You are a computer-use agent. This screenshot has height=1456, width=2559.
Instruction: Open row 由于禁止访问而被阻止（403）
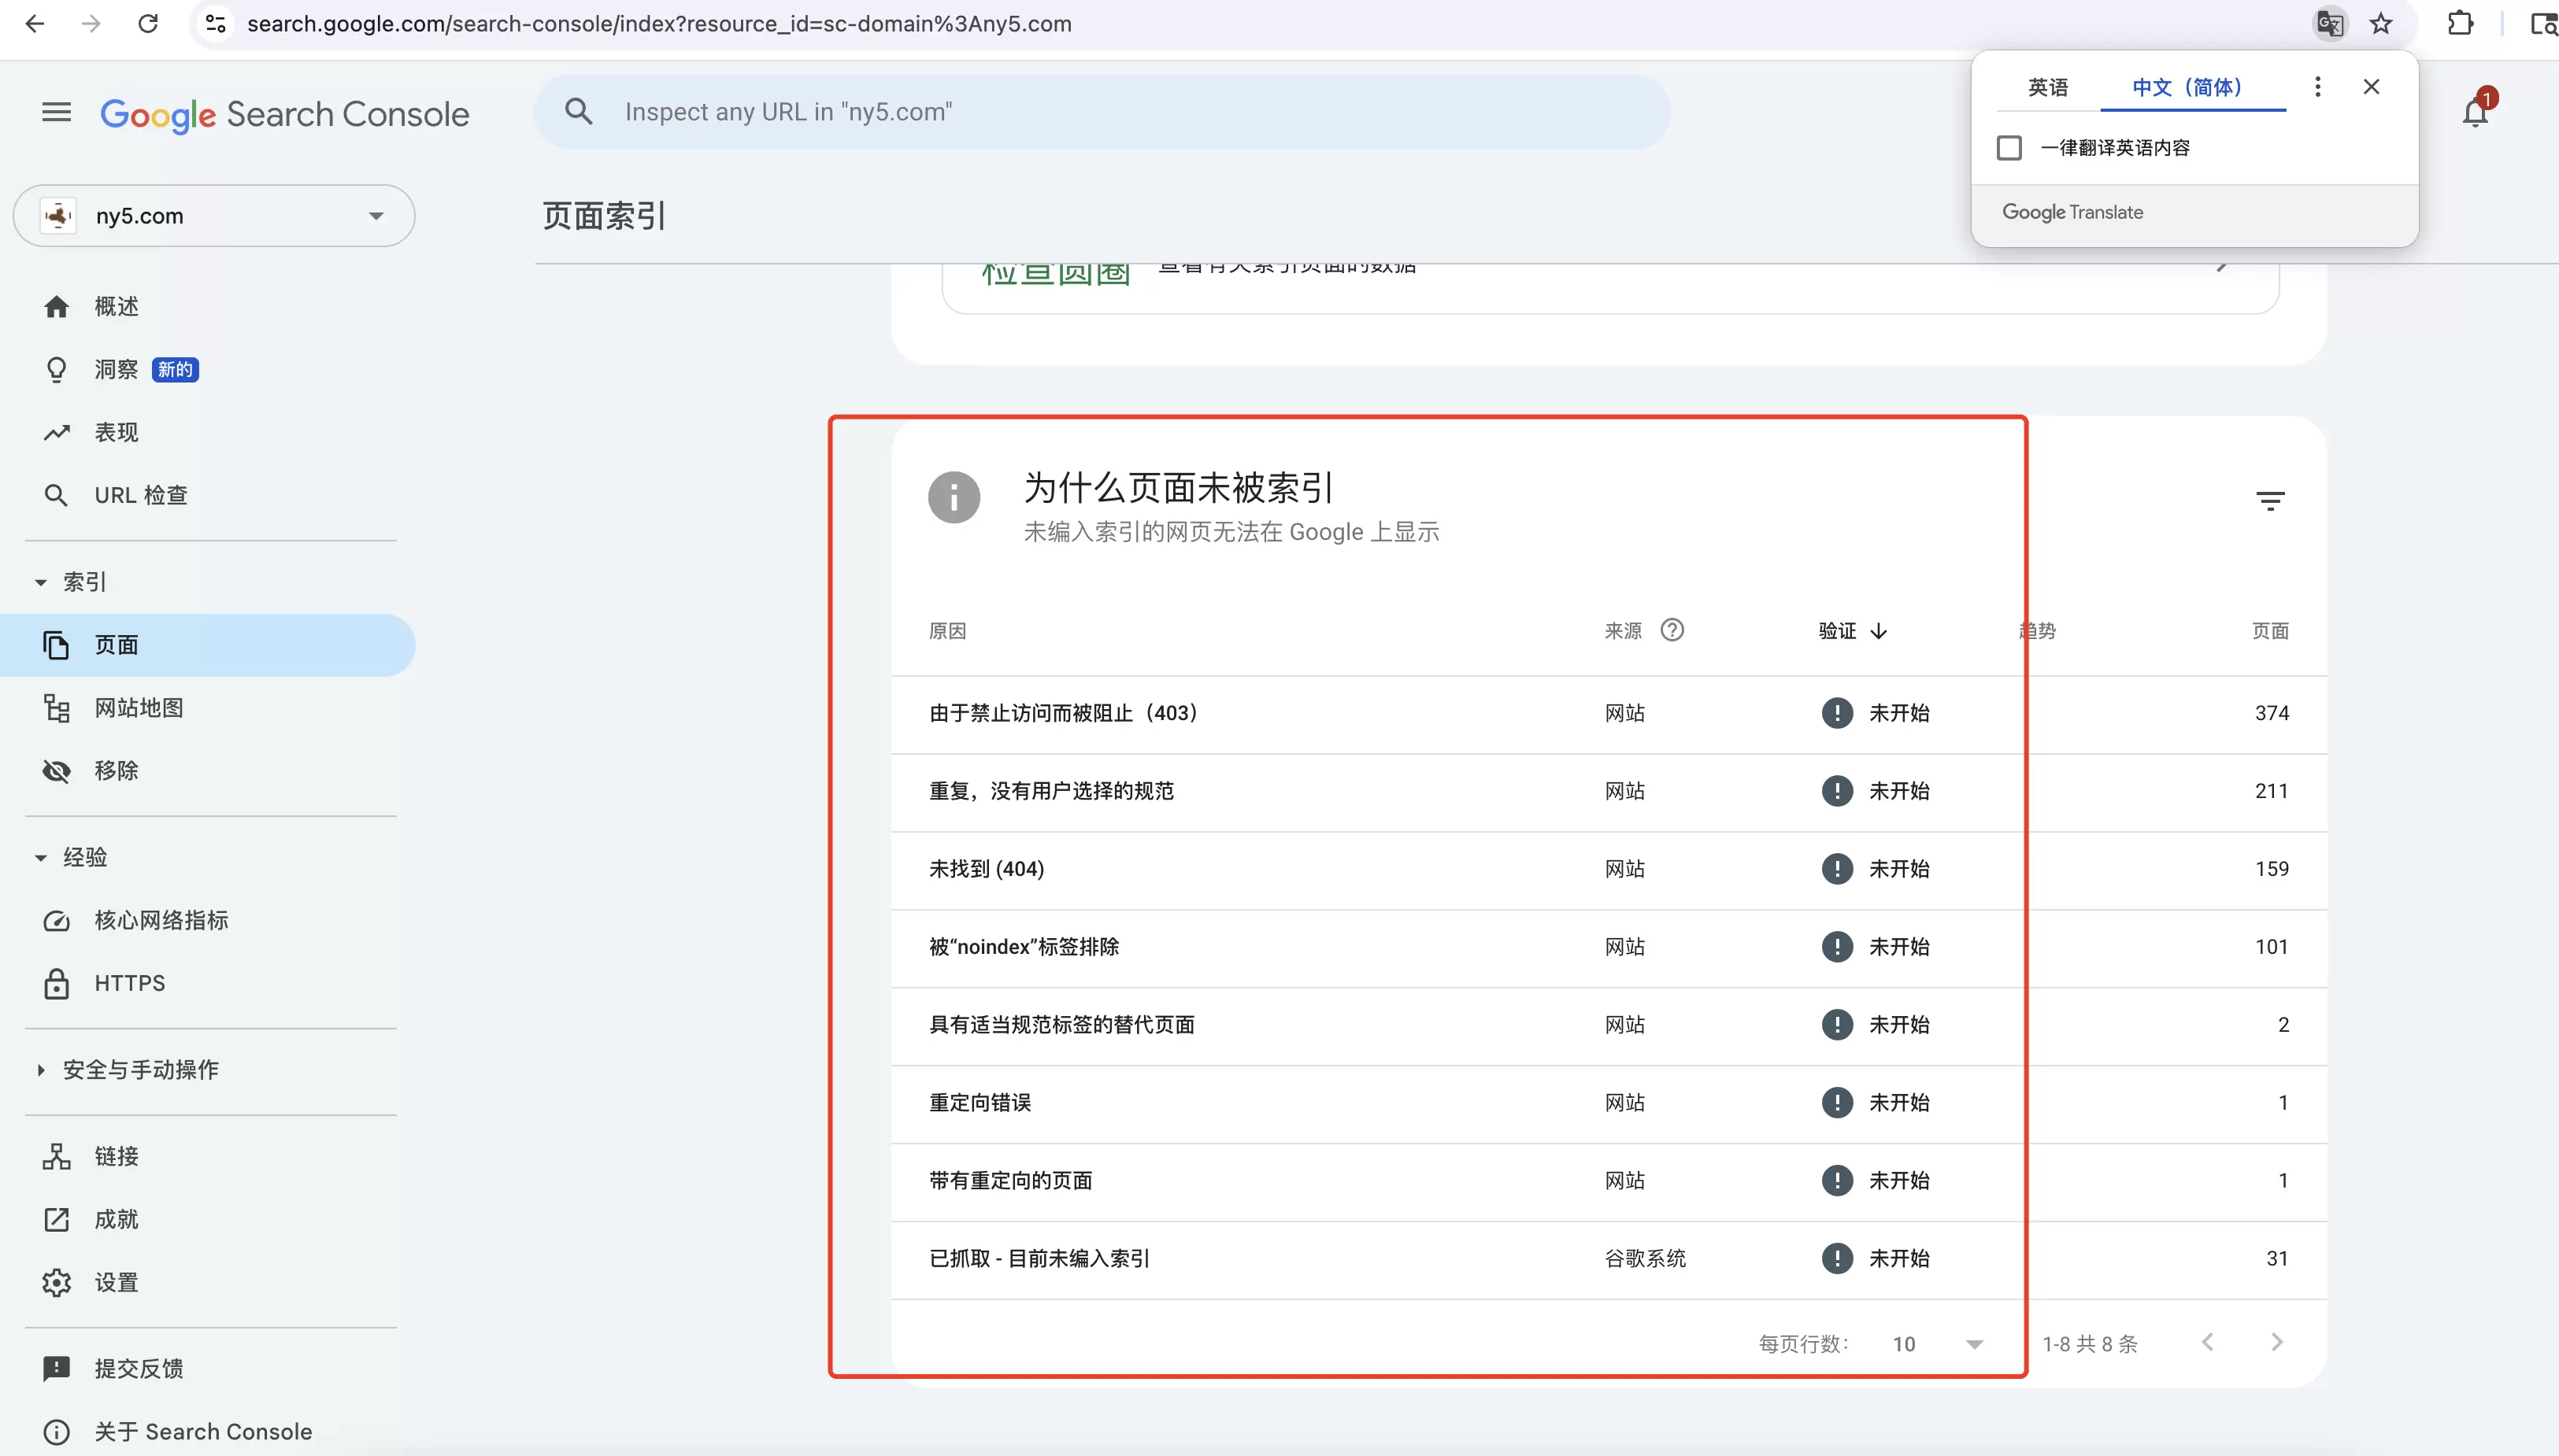point(1609,713)
